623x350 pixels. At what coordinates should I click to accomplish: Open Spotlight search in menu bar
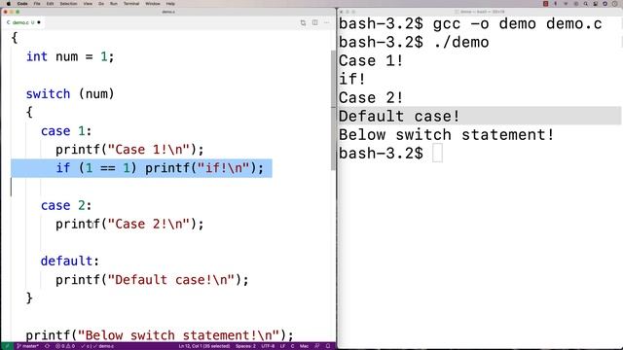point(585,4)
